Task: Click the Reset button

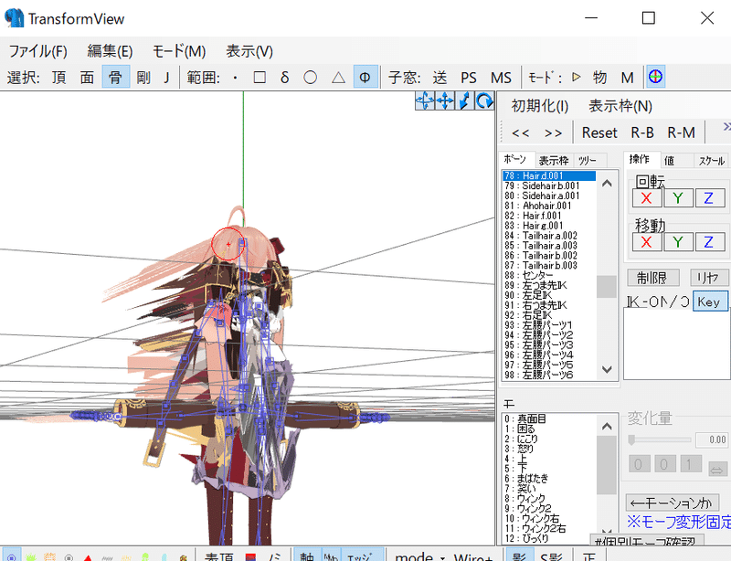Action: (599, 132)
